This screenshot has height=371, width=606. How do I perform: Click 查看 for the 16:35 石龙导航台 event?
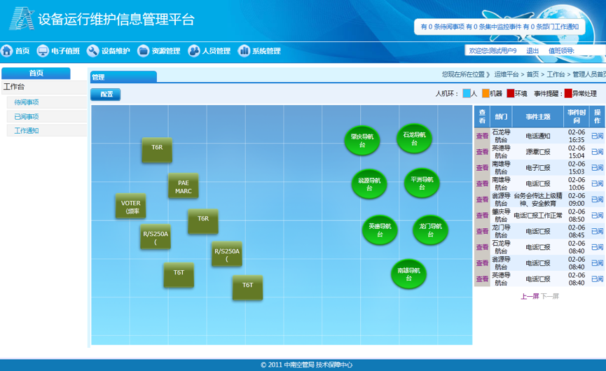pos(482,136)
